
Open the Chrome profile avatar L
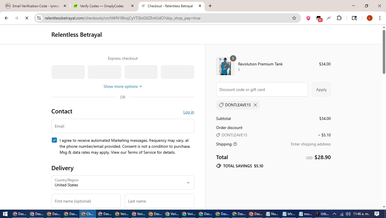(x=370, y=18)
